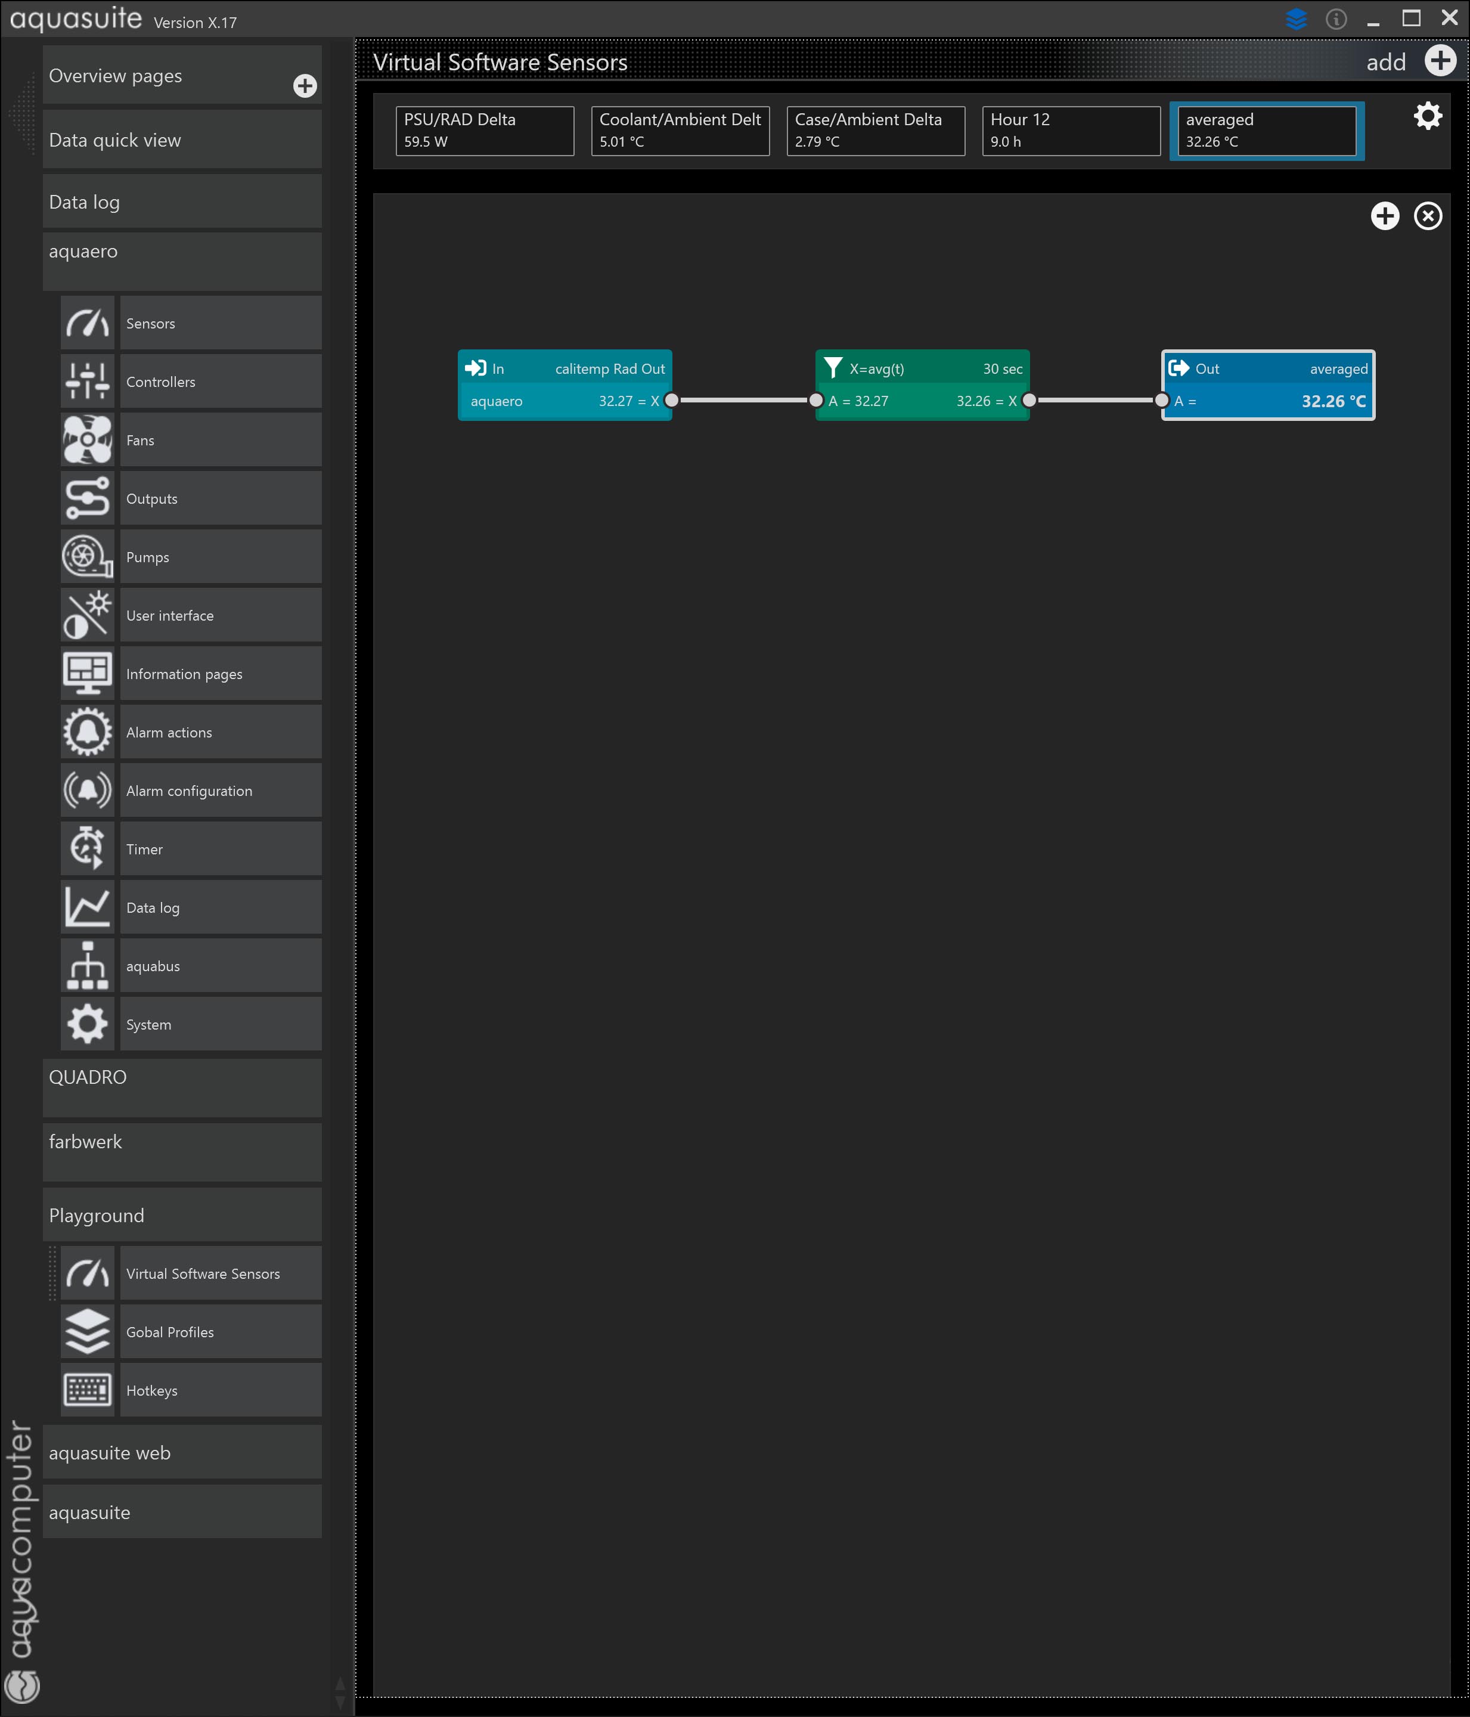Add a new virtual sensor with plus button
This screenshot has height=1717, width=1470.
[x=1440, y=60]
